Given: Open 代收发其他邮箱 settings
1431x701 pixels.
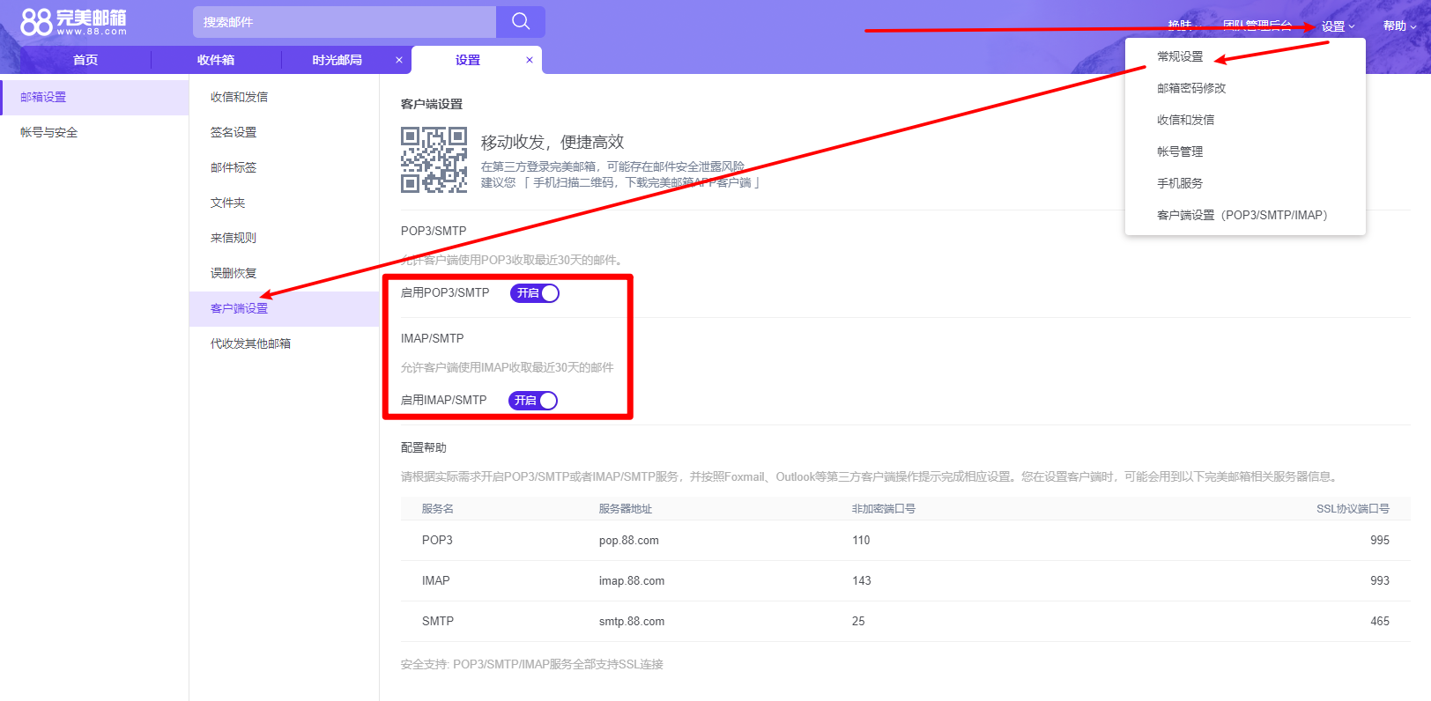Looking at the screenshot, I should (284, 344).
